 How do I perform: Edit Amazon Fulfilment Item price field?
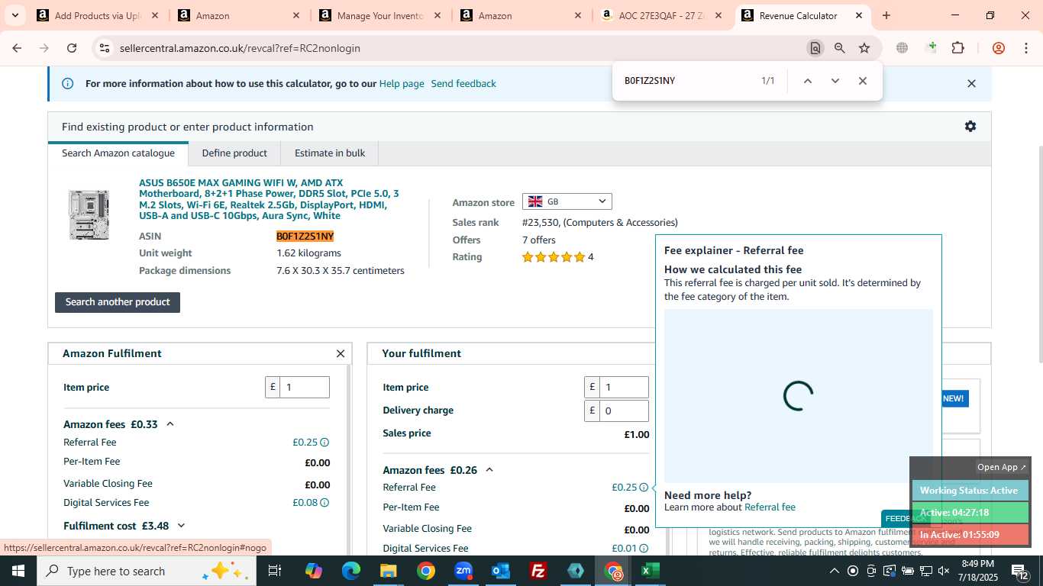click(305, 387)
